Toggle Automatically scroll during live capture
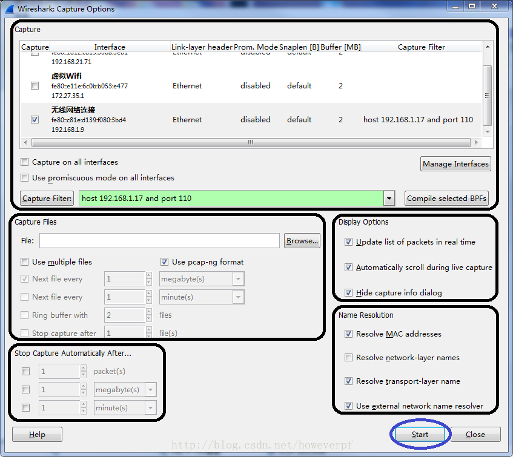 coord(348,268)
